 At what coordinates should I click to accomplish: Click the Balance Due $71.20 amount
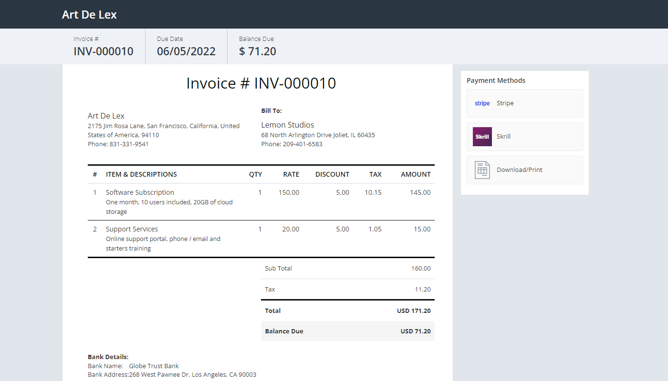(257, 51)
